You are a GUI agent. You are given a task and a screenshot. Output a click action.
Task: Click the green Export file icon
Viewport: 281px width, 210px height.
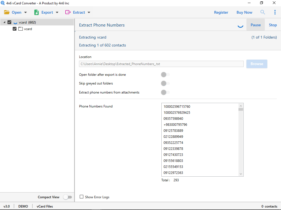[36, 12]
